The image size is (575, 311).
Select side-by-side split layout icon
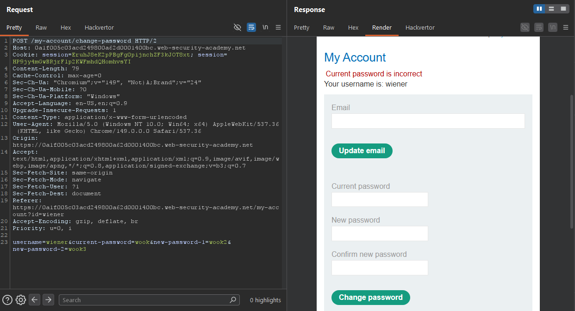coord(539,9)
